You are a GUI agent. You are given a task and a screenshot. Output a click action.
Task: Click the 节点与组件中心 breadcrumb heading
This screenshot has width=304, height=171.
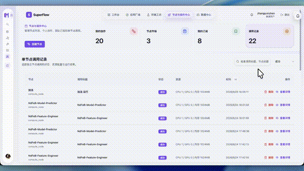(36, 26)
